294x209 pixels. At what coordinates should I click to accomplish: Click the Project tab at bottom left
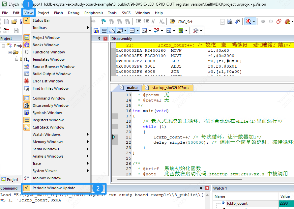pyautogui.click(x=10, y=180)
